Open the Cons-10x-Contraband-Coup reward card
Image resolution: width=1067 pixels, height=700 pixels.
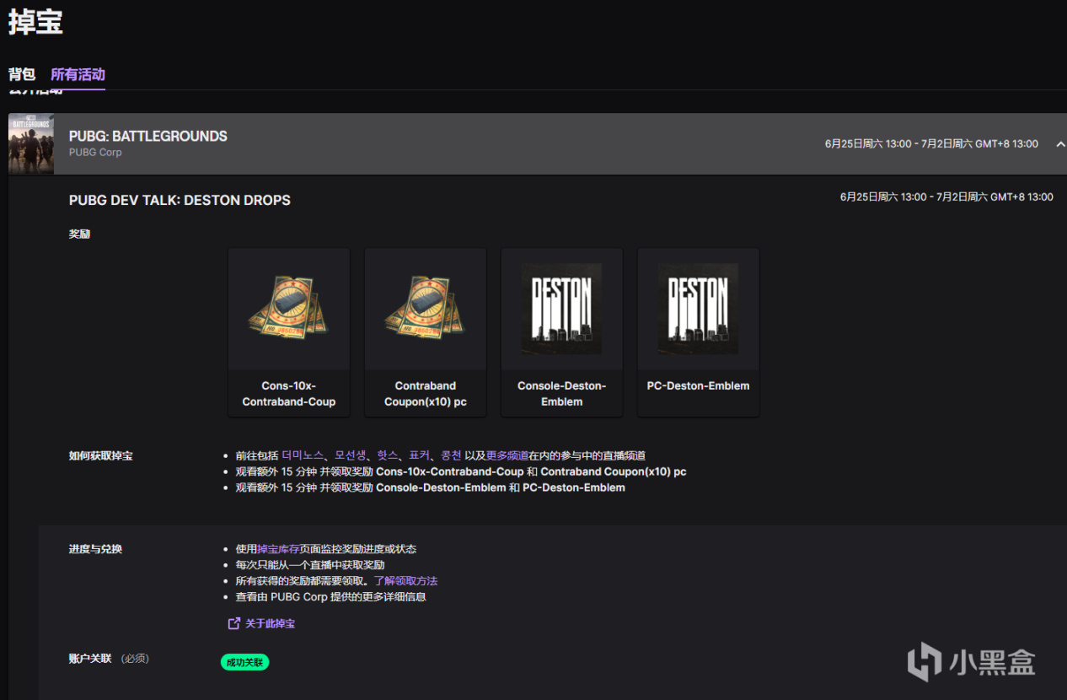(289, 332)
